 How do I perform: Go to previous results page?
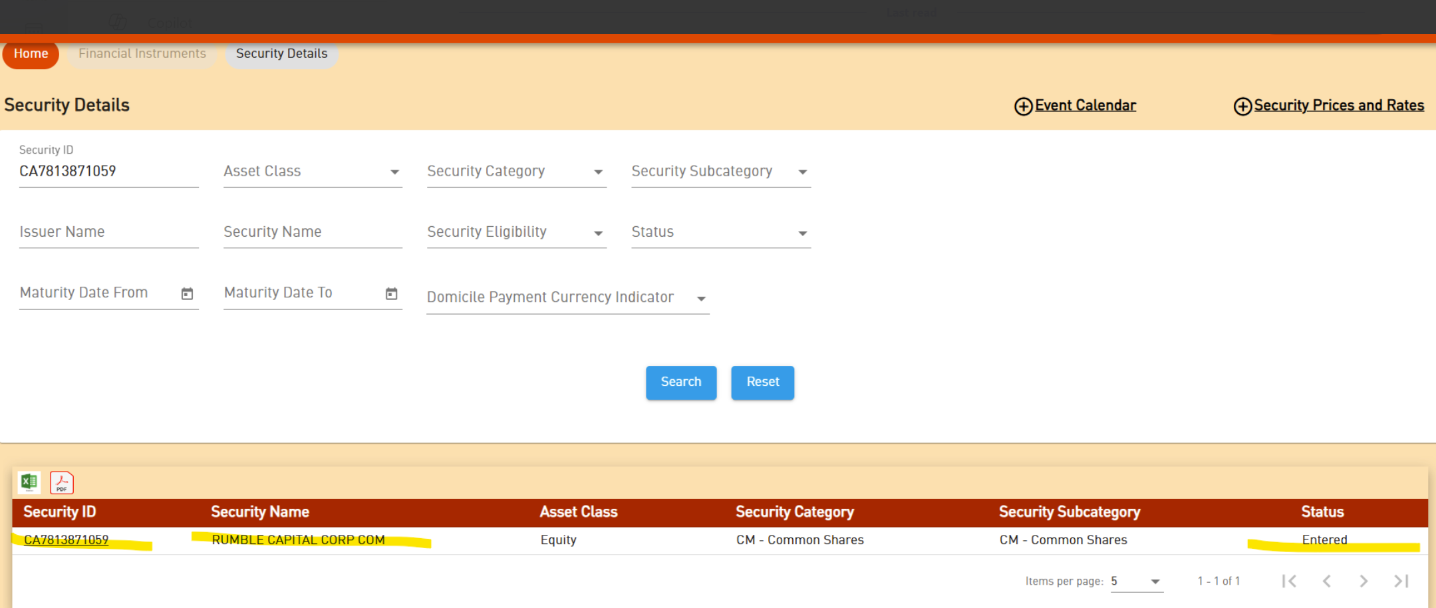tap(1326, 581)
